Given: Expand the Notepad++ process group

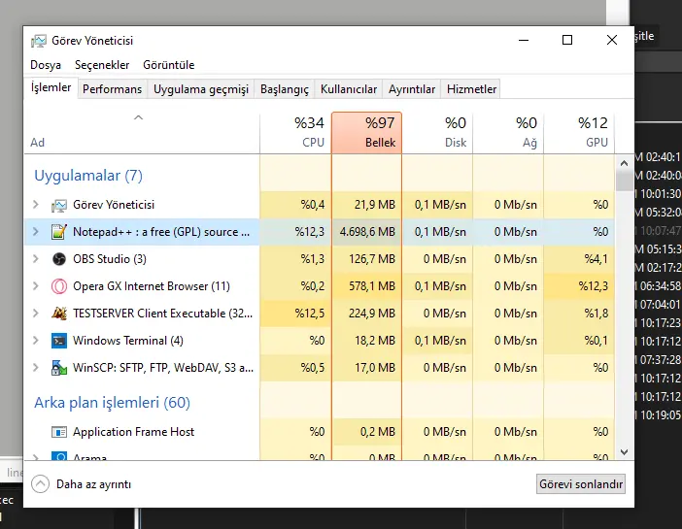Looking at the screenshot, I should point(36,232).
